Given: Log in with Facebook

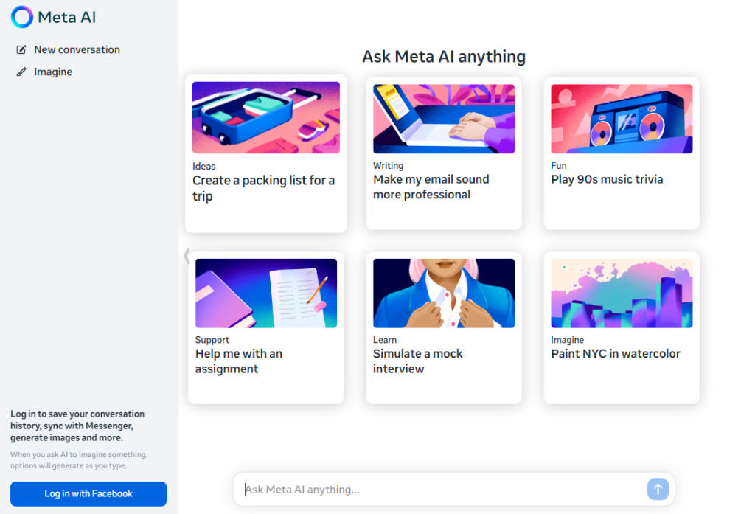Looking at the screenshot, I should click(x=88, y=494).
